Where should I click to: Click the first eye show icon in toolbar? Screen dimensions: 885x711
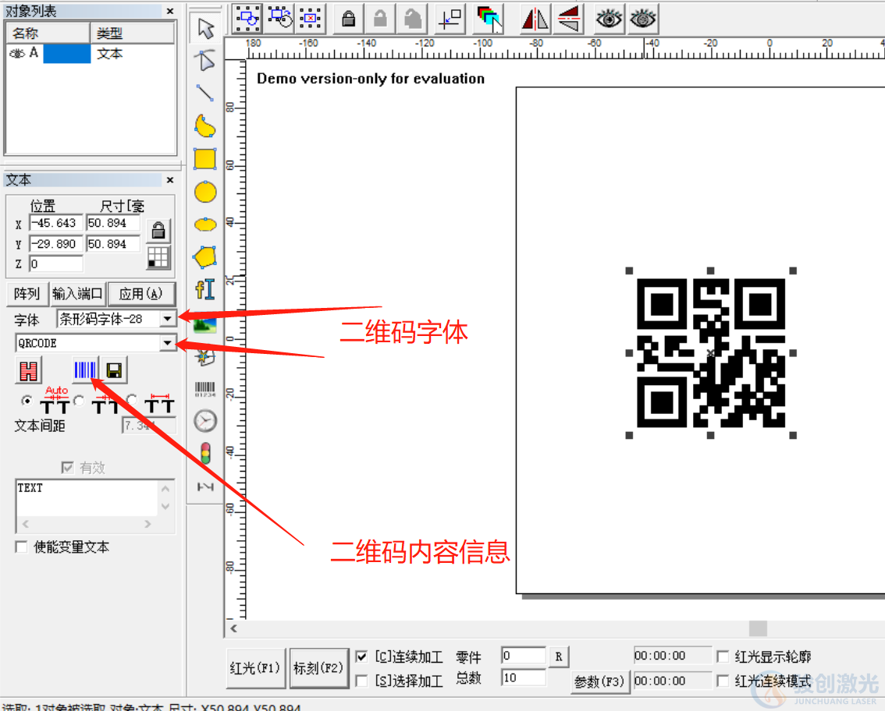[x=609, y=19]
